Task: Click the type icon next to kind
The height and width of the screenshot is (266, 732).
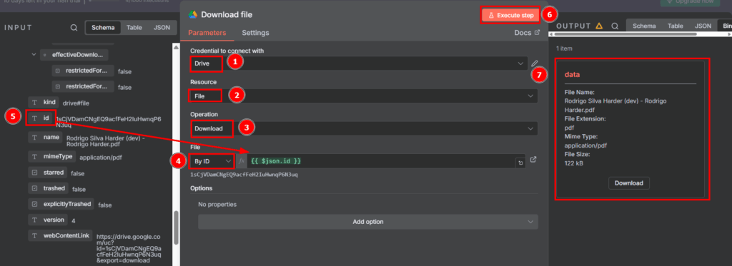Action: click(34, 102)
